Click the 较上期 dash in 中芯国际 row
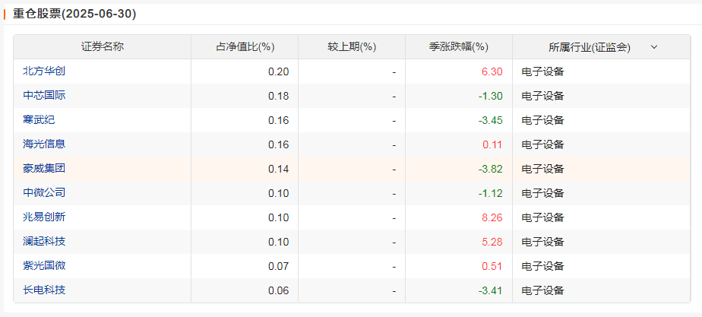This screenshot has width=702, height=317. (394, 97)
